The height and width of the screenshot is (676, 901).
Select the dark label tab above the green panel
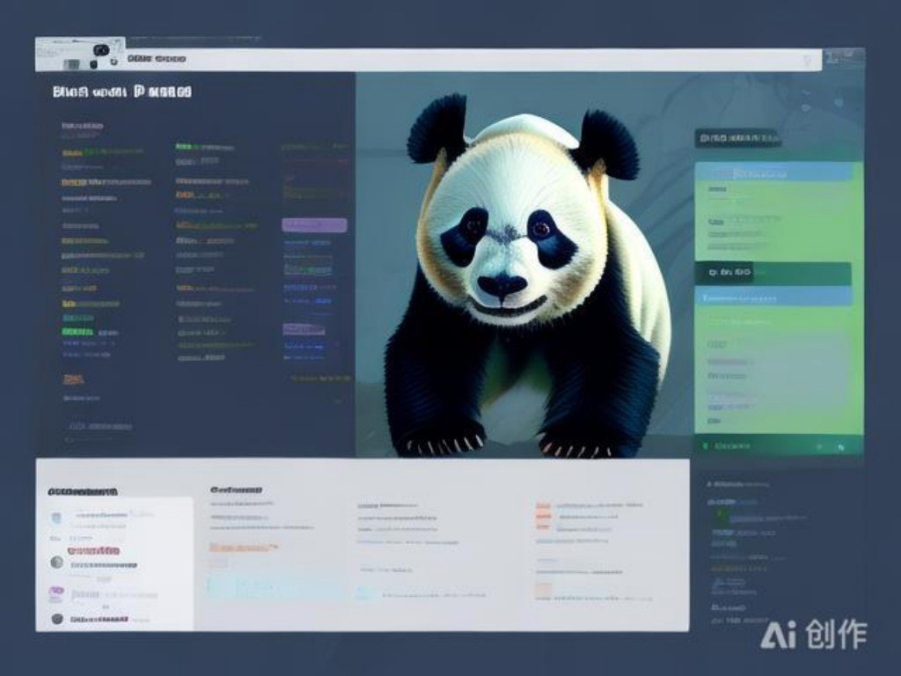[x=737, y=138]
